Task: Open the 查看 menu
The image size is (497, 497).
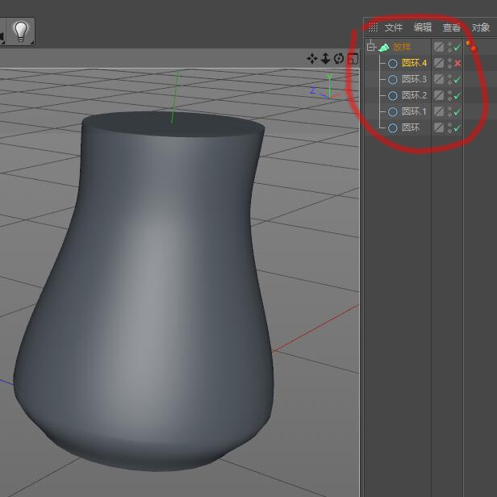Action: [x=451, y=27]
